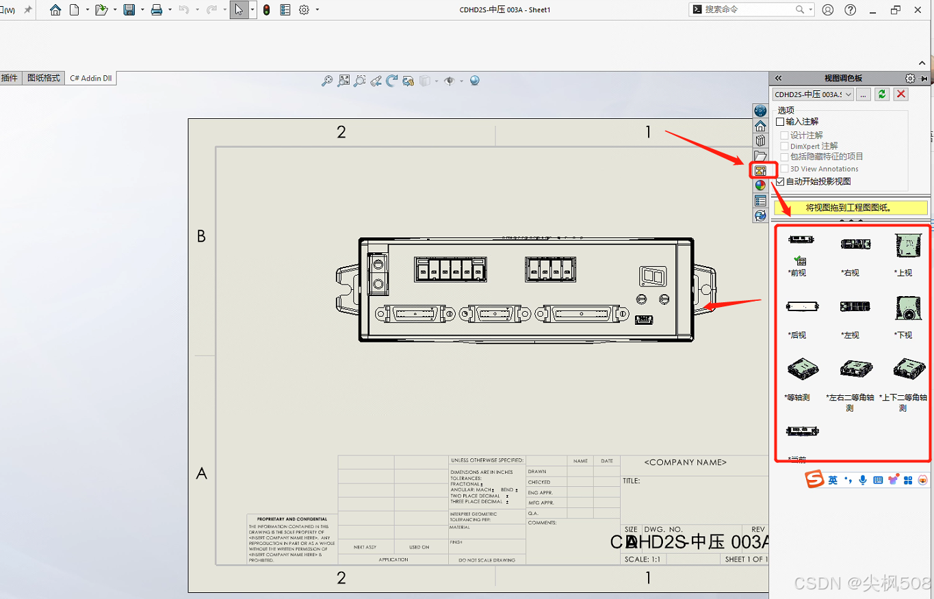
Task: Click Zoom to Fit magnifier icon
Action: (x=327, y=81)
